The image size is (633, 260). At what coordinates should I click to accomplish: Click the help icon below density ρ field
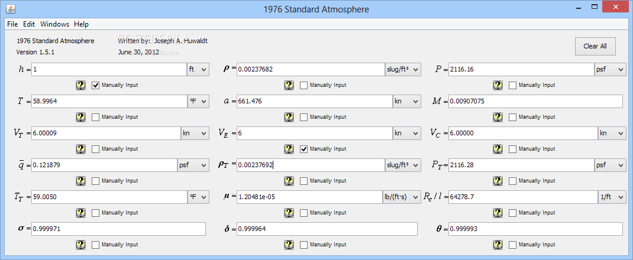(289, 85)
